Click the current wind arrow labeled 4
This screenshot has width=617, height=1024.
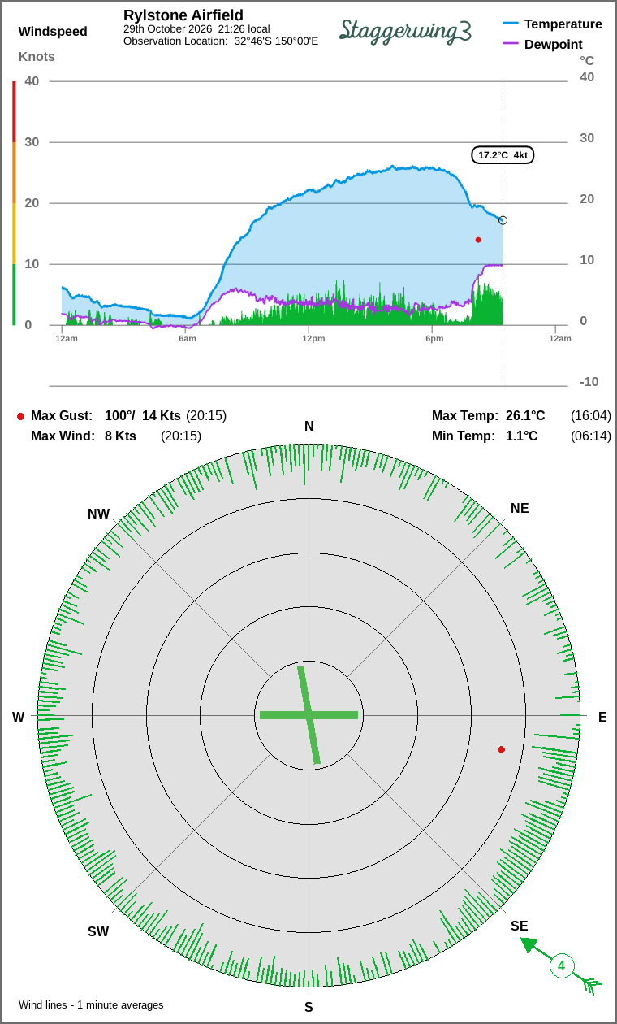coord(560,966)
